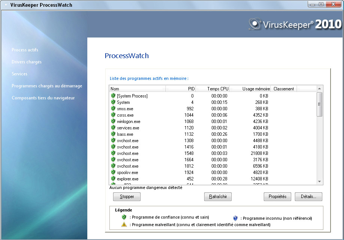Select the memory value 268 KB

click(x=262, y=102)
